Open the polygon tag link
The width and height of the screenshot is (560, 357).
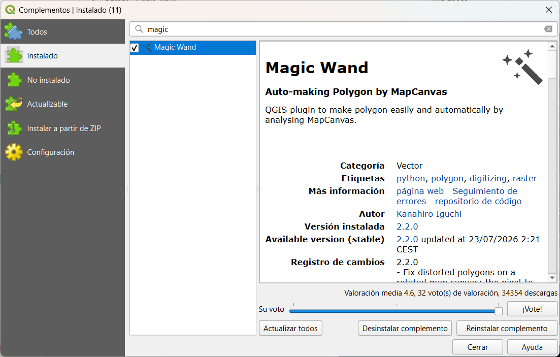coord(447,178)
